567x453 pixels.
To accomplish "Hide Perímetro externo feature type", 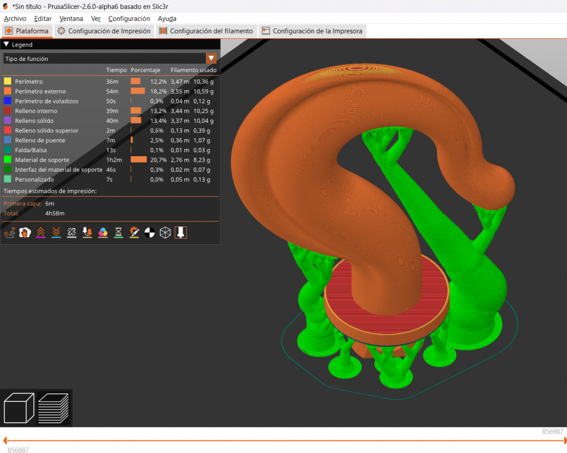I will (x=40, y=91).
